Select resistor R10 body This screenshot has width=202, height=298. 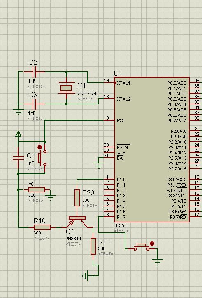[42, 227]
